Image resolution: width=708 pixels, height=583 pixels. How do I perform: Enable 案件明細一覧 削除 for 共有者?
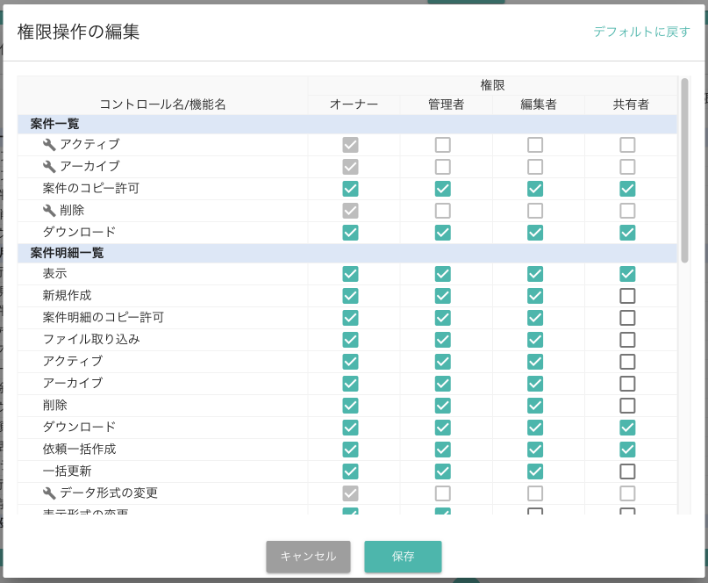[627, 406]
